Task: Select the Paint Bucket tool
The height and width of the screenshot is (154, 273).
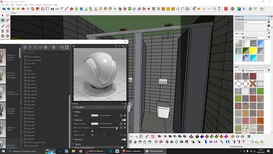Action: [3, 21]
